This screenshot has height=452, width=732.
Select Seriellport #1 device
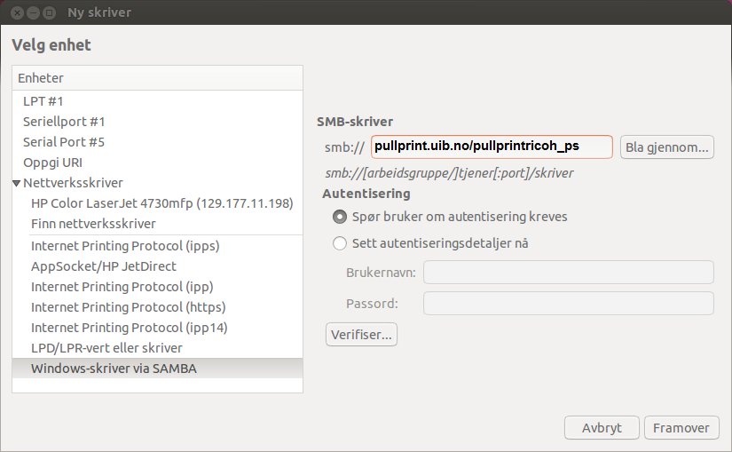(x=64, y=122)
